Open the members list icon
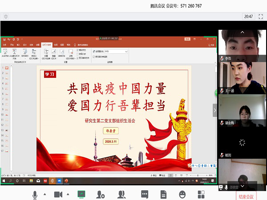Viewport: 267px width, 200px height. pyautogui.click(x=121, y=195)
